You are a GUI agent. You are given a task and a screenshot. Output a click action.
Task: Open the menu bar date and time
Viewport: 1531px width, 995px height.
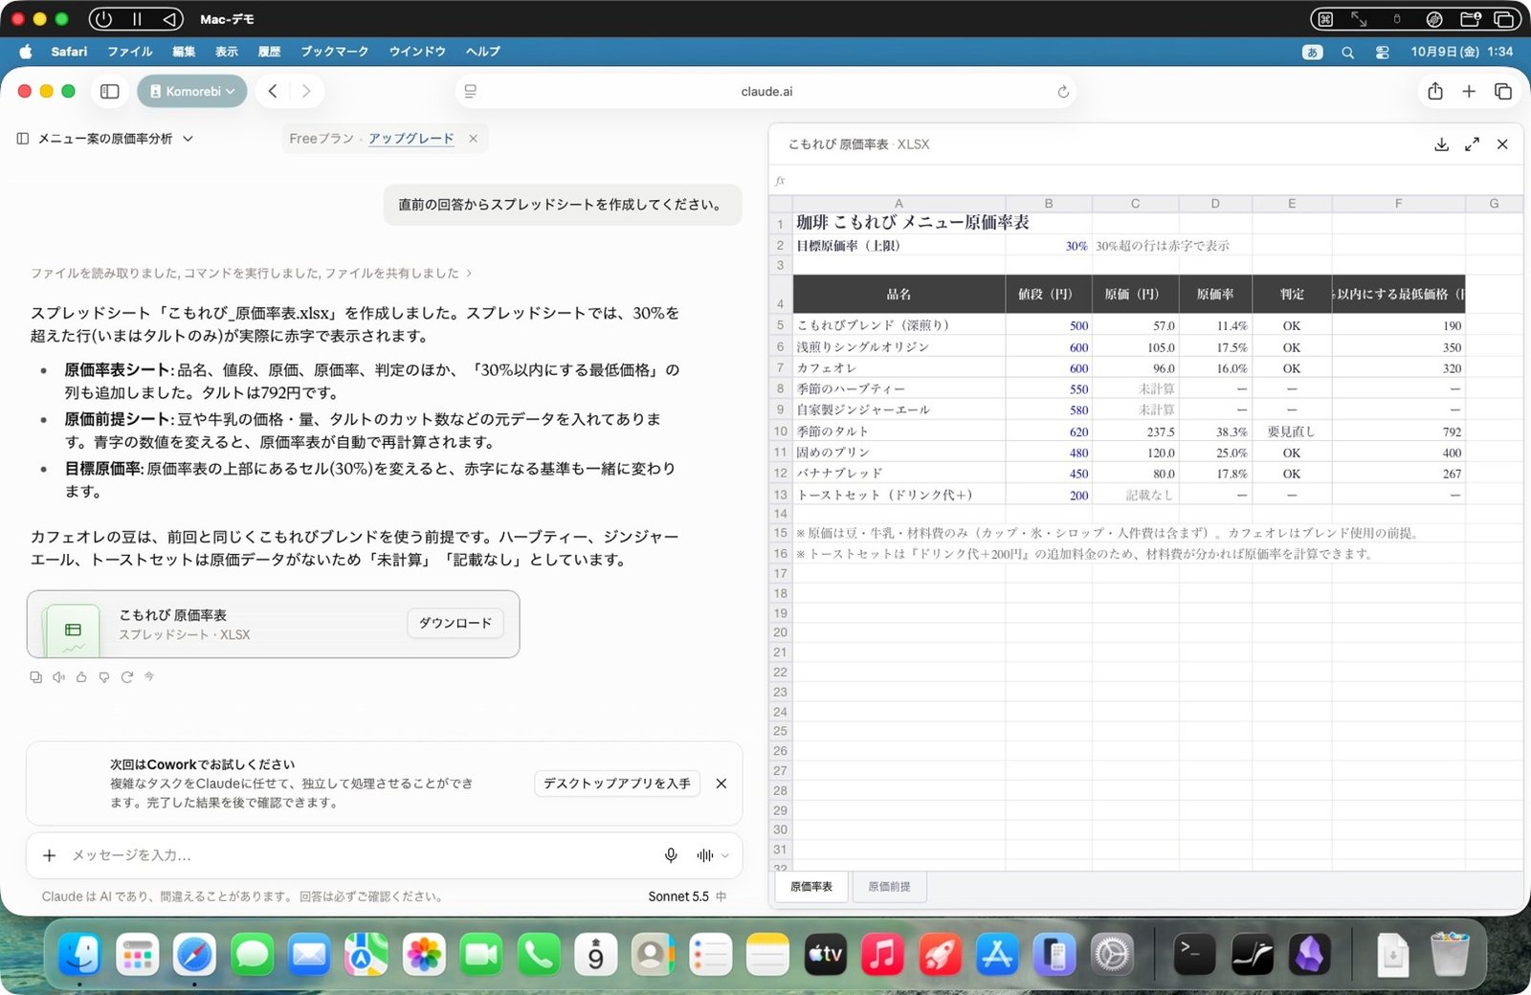1461,53
